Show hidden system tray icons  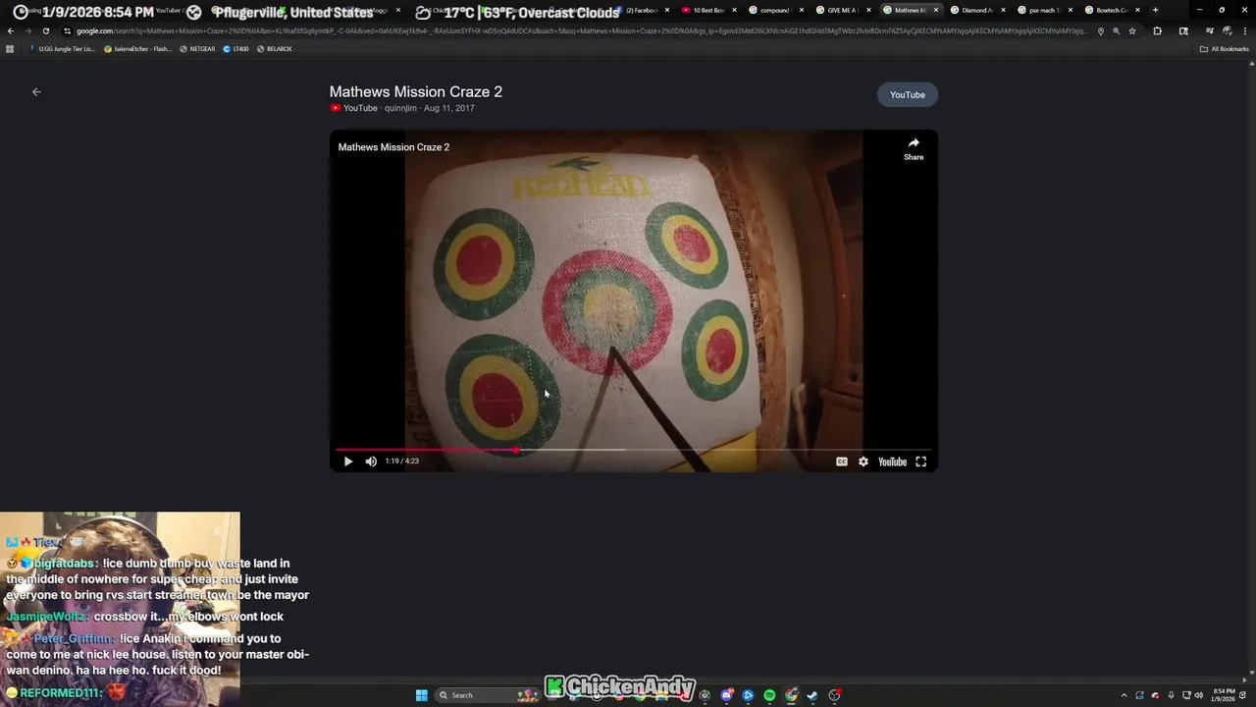(x=1124, y=695)
